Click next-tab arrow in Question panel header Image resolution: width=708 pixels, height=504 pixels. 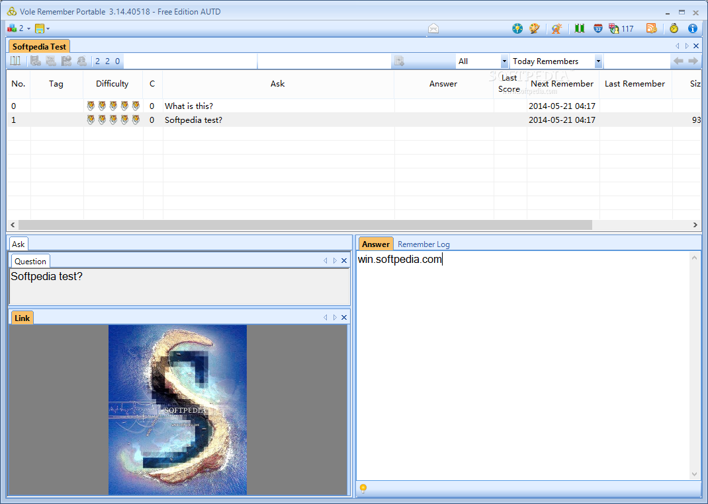click(x=335, y=260)
